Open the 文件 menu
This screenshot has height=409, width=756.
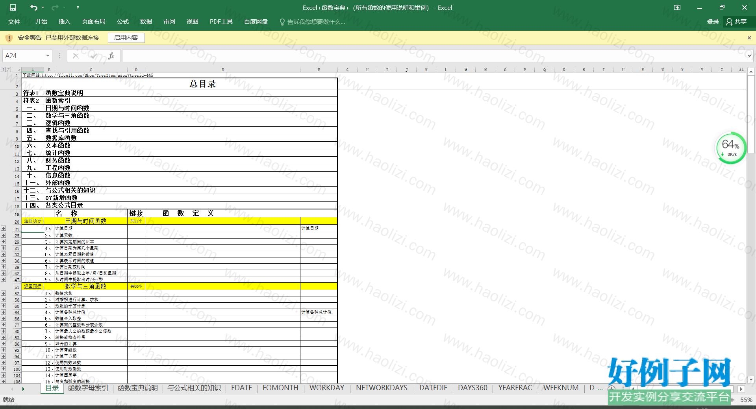coord(14,22)
